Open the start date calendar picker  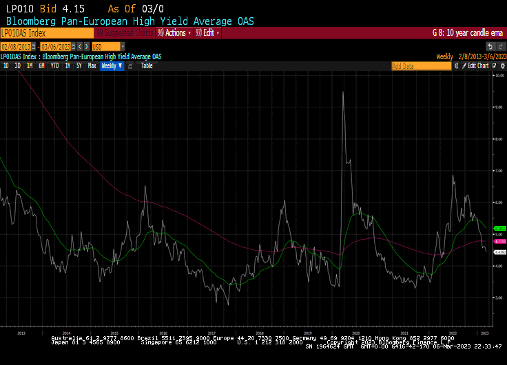[x=34, y=47]
